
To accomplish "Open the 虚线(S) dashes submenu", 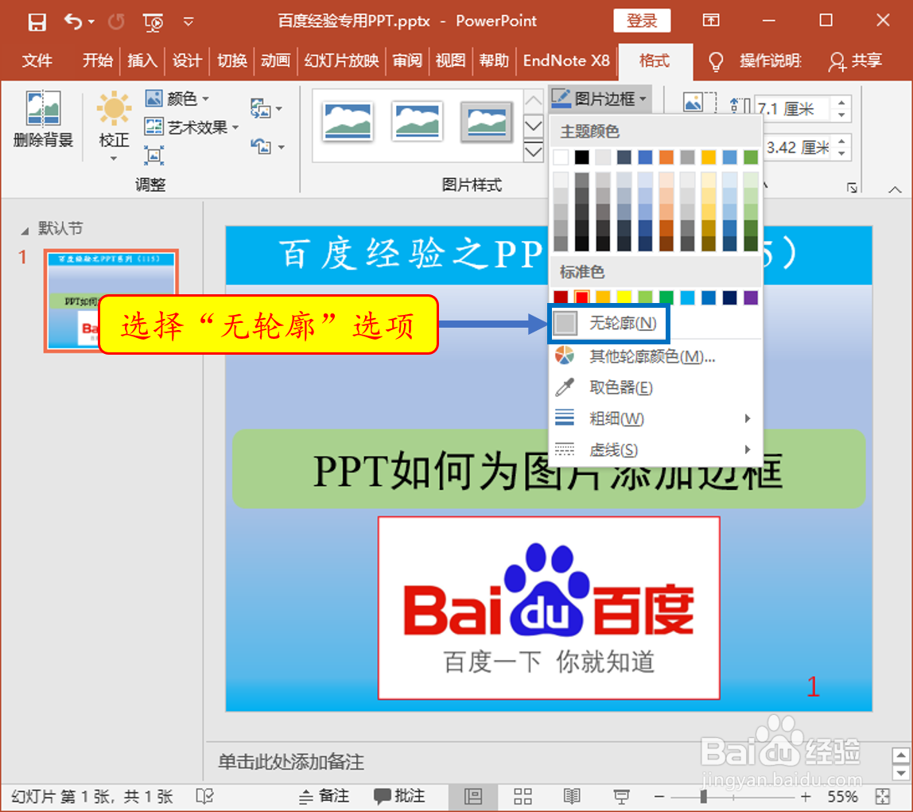I will coord(655,449).
